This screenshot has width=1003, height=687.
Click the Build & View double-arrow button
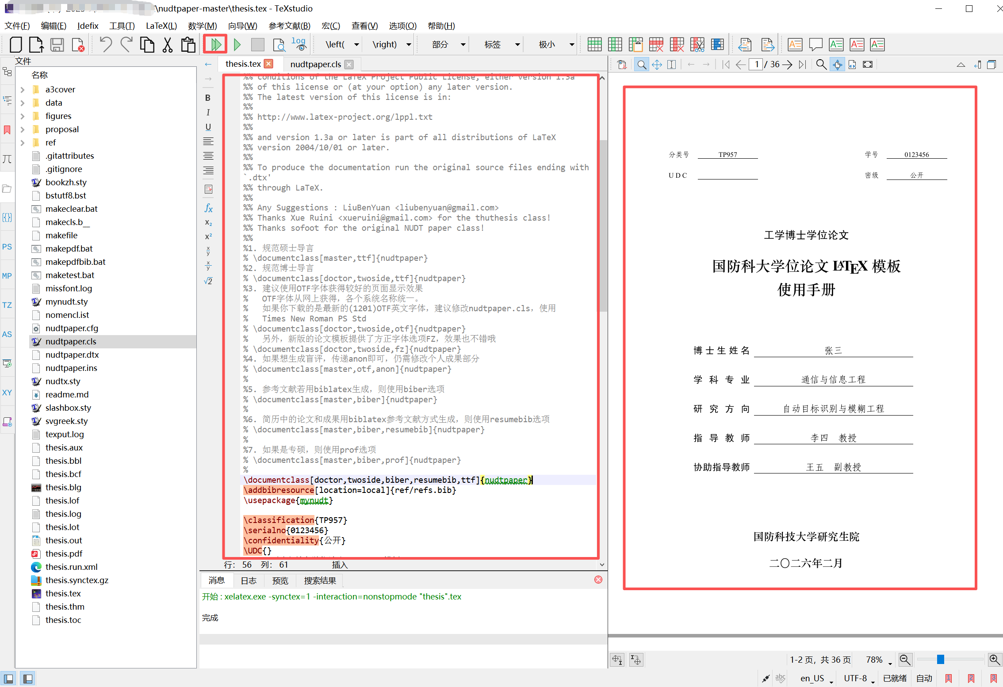[215, 44]
